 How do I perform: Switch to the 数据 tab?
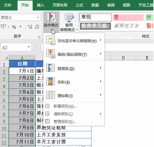(95, 5)
